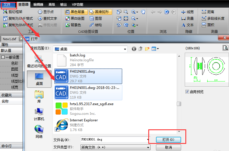Screen dimensions: 229x151
Task: Click the 打开 button to open file
Action: click(168, 140)
